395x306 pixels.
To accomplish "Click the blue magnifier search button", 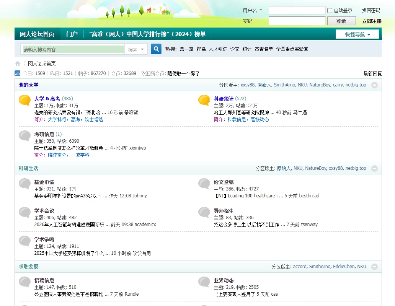I will click(156, 49).
